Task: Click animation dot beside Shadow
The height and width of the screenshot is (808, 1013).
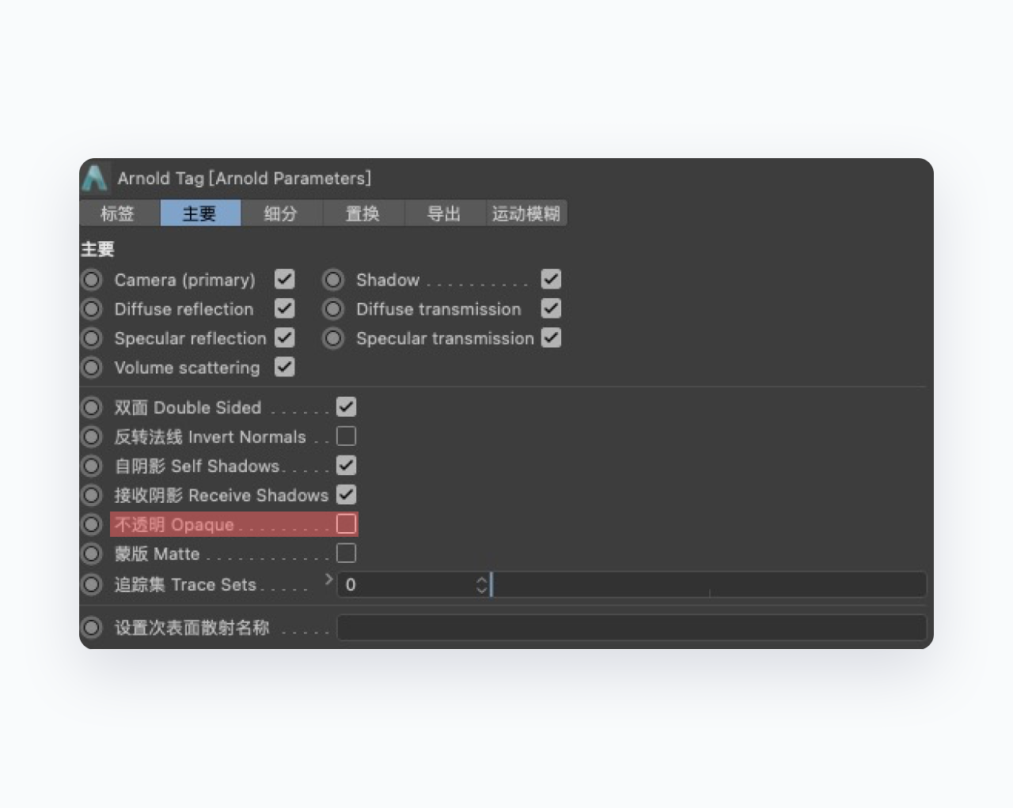Action: pos(333,280)
